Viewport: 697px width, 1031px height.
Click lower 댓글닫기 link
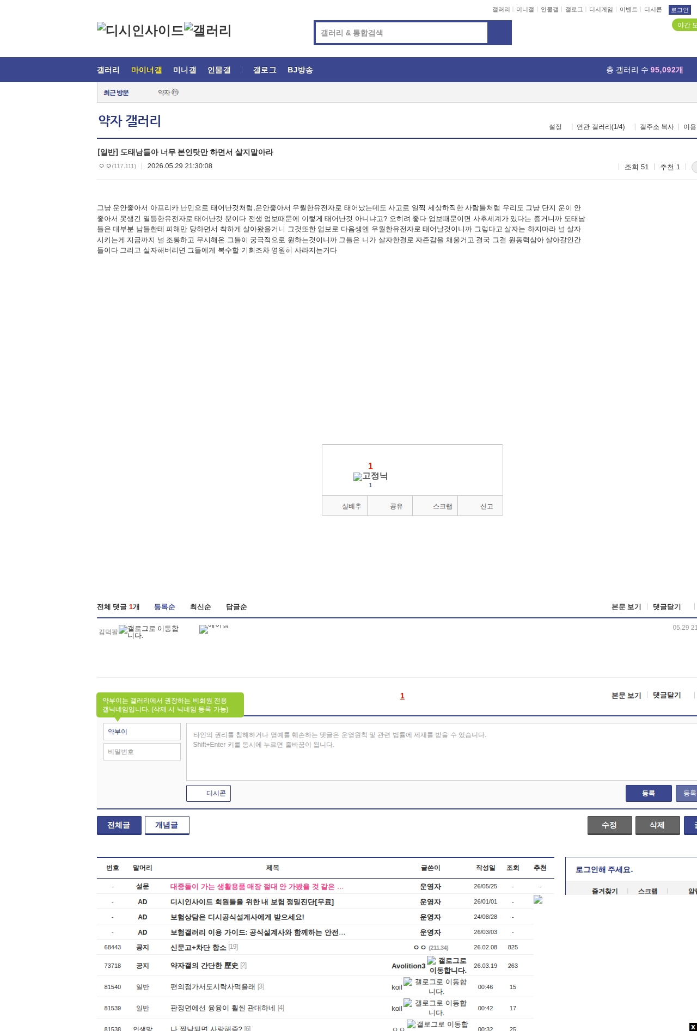click(x=667, y=695)
